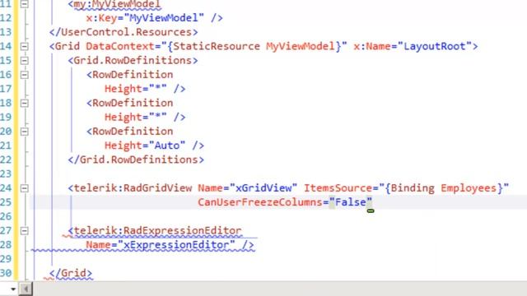527x296 pixels.
Task: Click Name="xExpressionEditor" attribute
Action: click(x=161, y=245)
